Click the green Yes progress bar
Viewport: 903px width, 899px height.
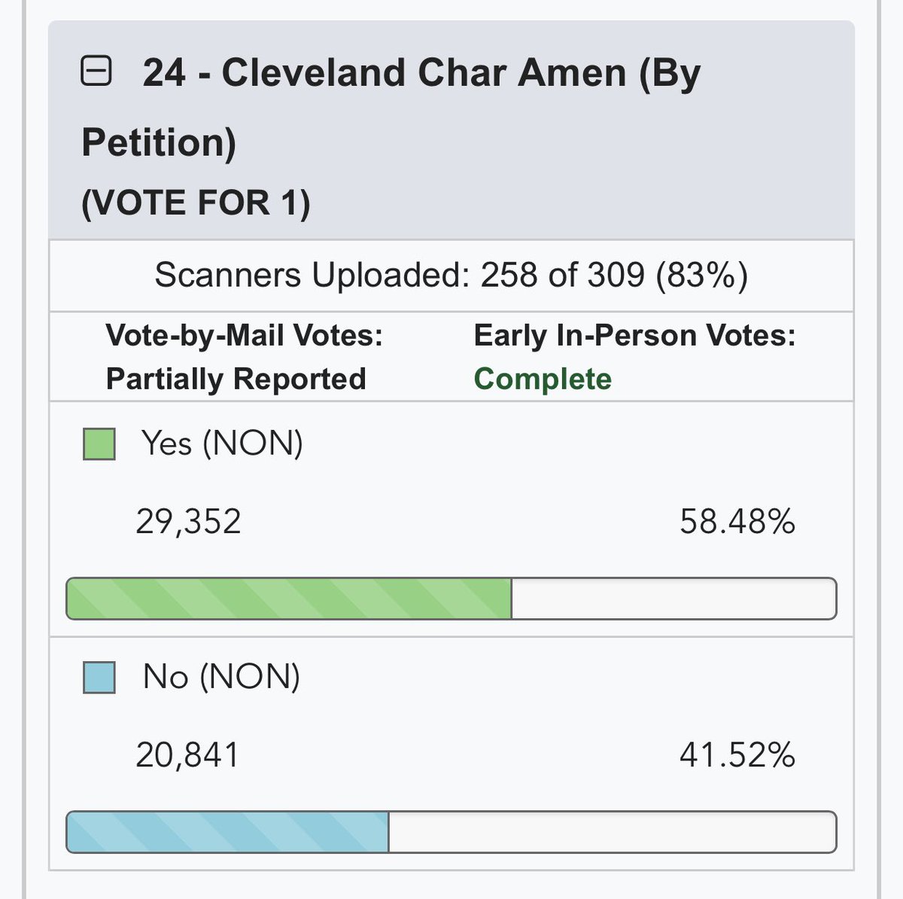click(289, 599)
